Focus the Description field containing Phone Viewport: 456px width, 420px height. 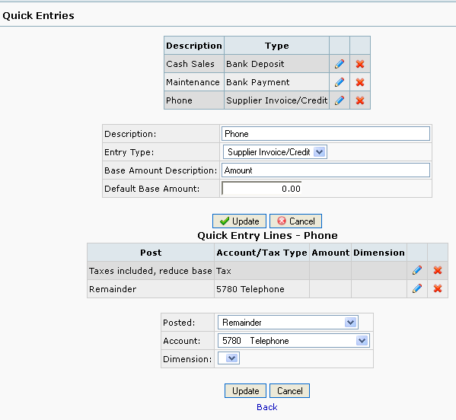click(x=326, y=134)
